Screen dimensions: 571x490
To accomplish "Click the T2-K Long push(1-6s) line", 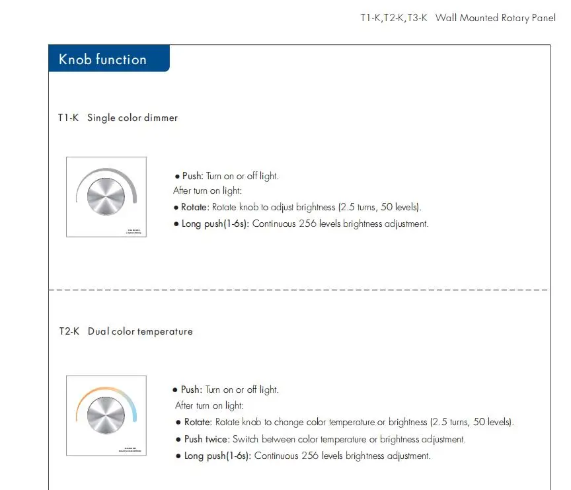I will [303, 456].
